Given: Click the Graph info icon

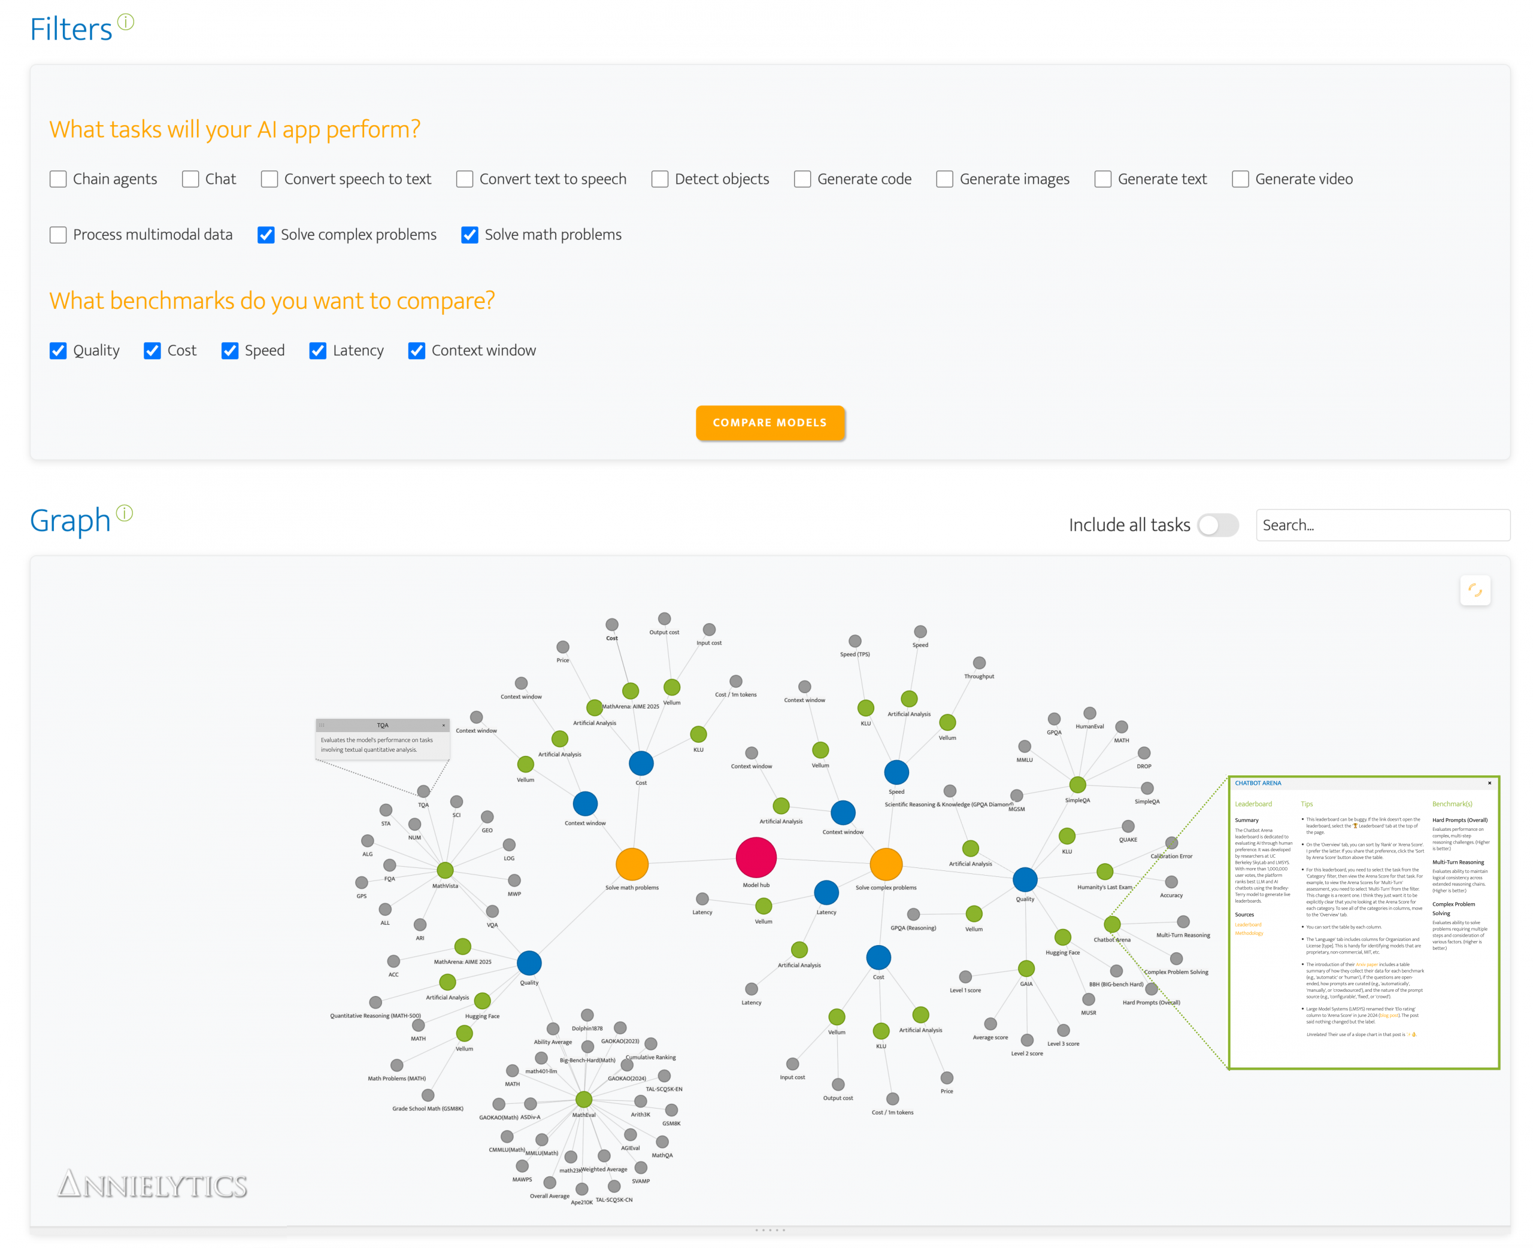Looking at the screenshot, I should [x=125, y=512].
